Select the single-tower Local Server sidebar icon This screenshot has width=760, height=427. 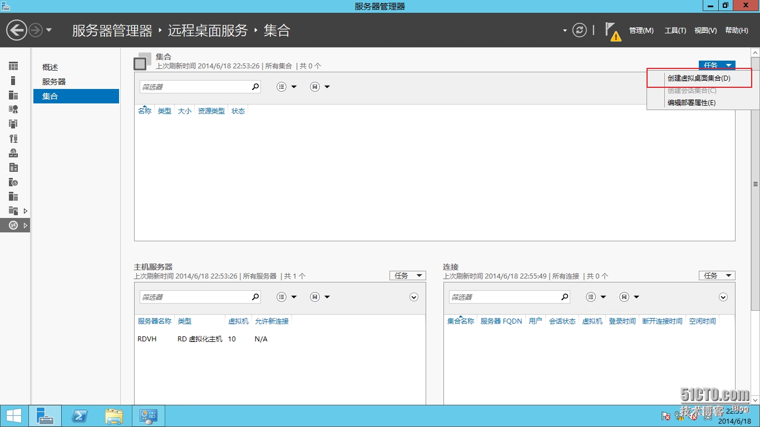13,81
